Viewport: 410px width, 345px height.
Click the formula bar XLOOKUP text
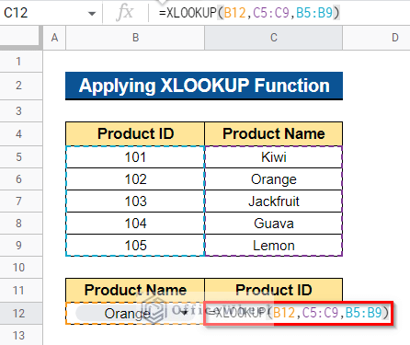249,13
